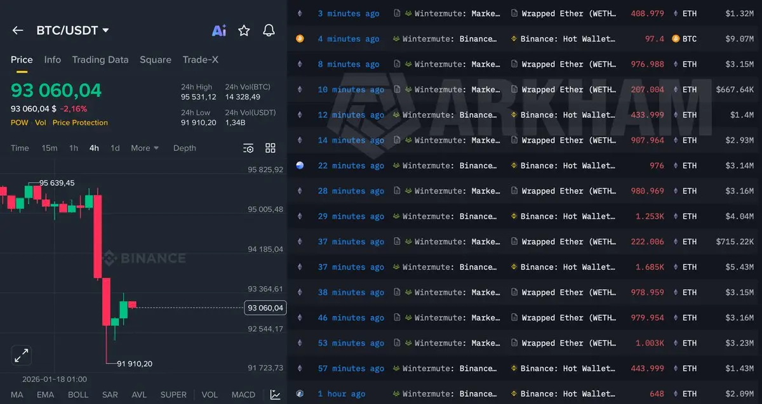Screen dimensions: 762x404
Task: Toggle the SAR indicator
Action: point(110,394)
